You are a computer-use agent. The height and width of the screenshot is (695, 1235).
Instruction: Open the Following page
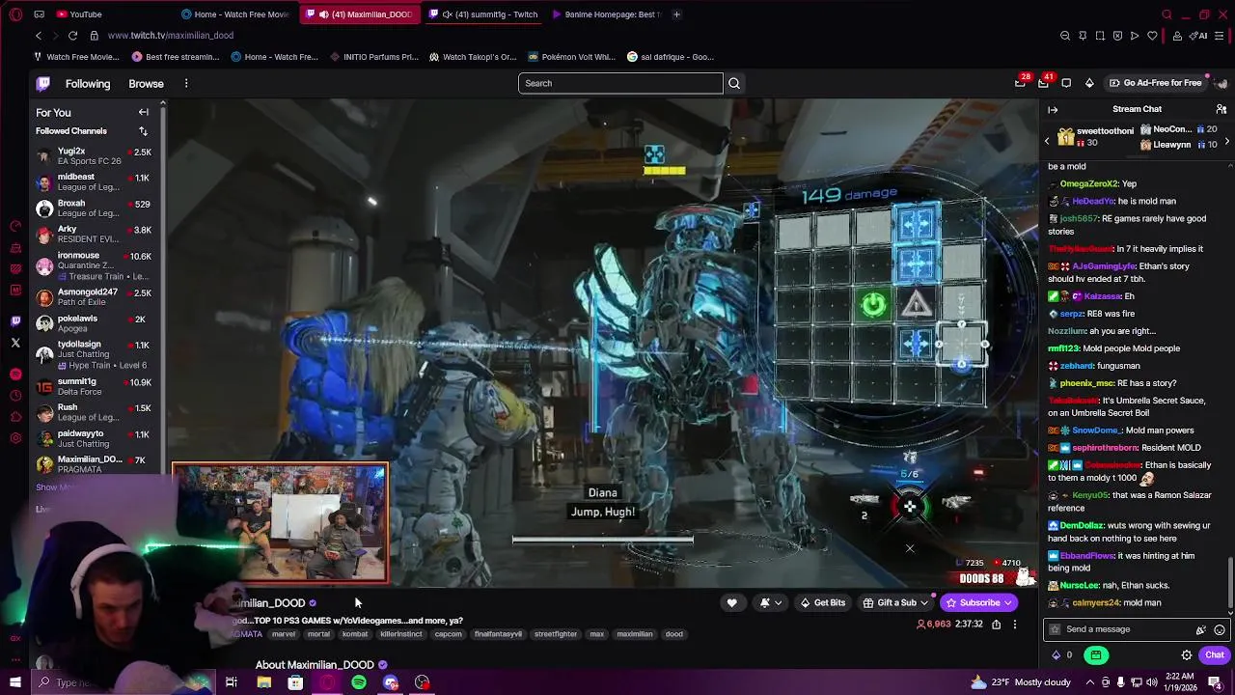coord(88,84)
